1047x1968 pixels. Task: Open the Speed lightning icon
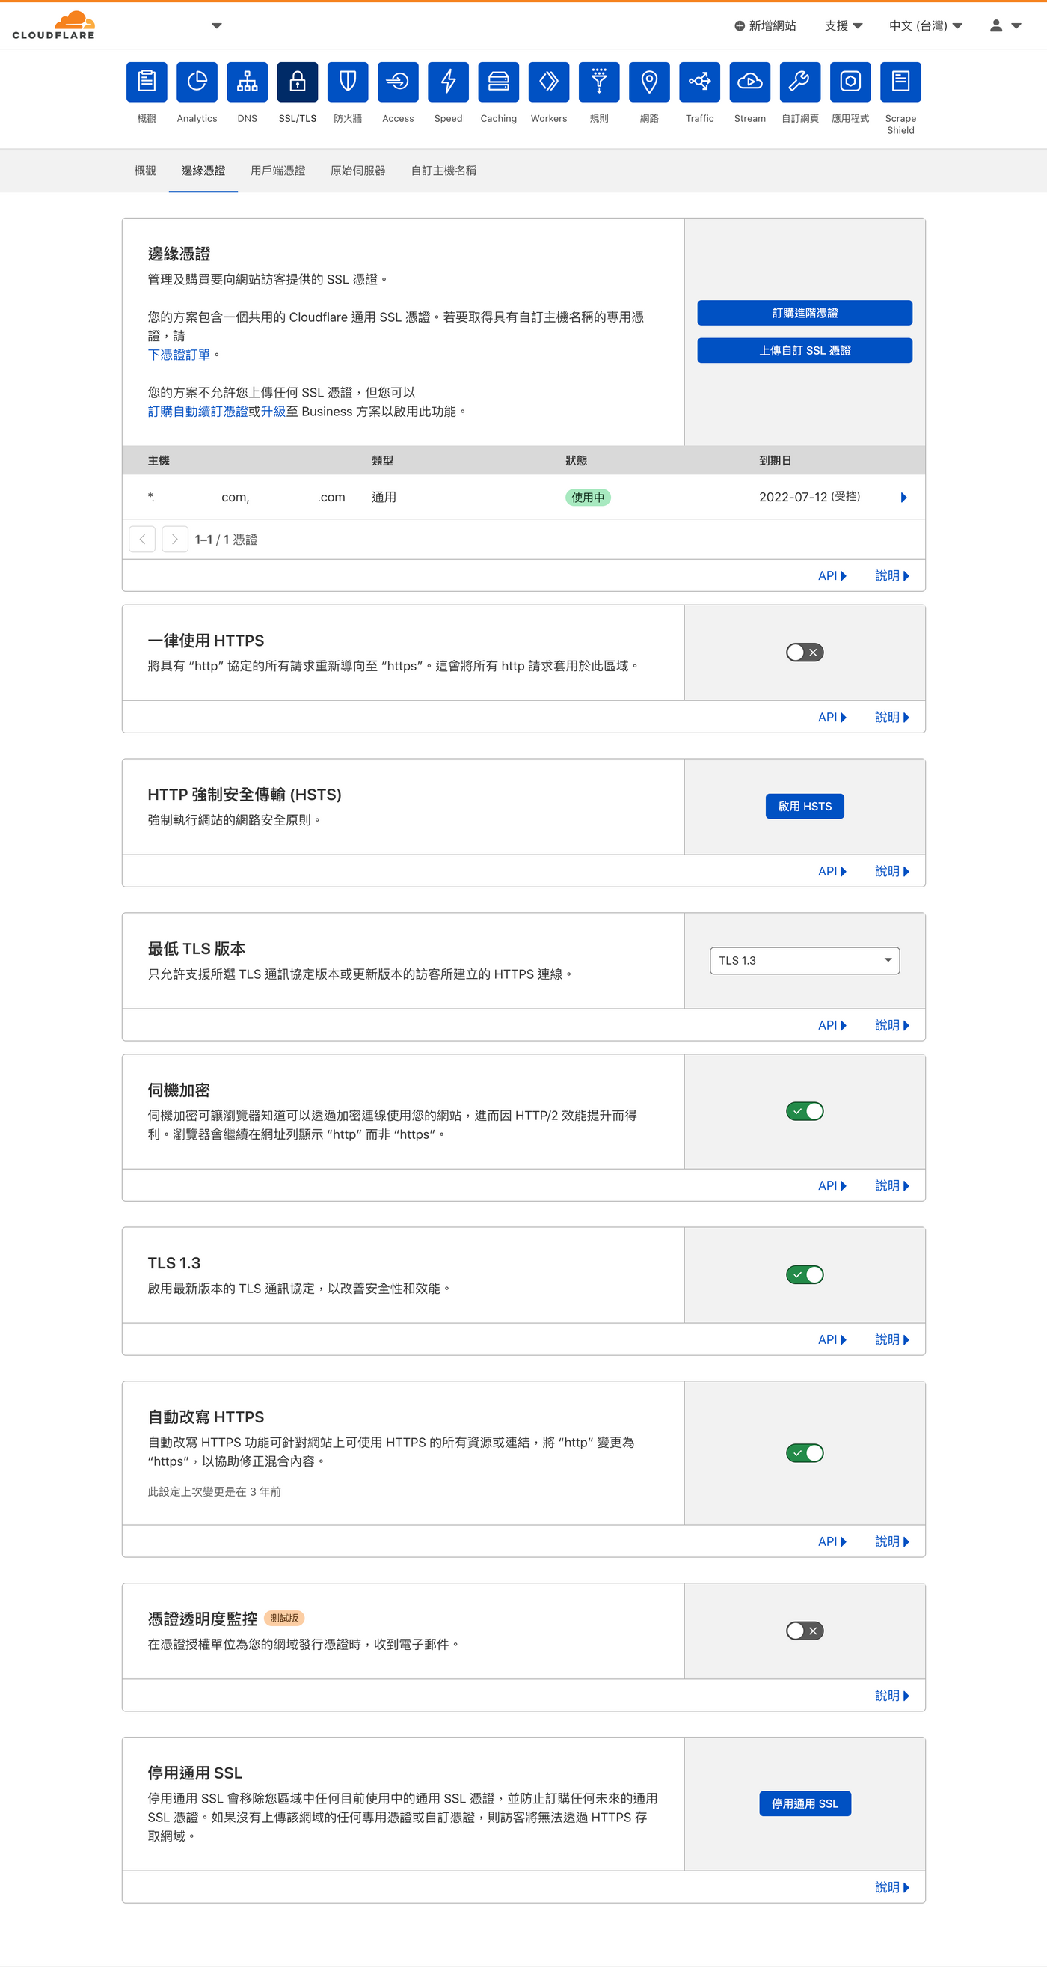point(448,82)
